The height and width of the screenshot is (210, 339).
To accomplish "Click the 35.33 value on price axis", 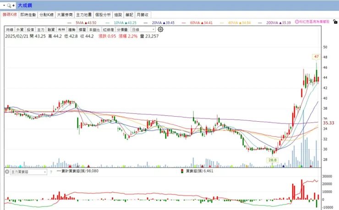I will click(328, 123).
